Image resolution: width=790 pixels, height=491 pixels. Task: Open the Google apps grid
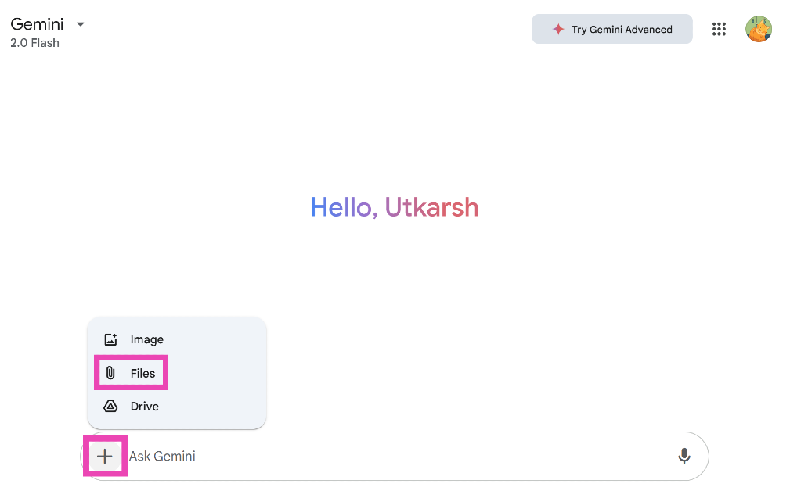click(719, 30)
